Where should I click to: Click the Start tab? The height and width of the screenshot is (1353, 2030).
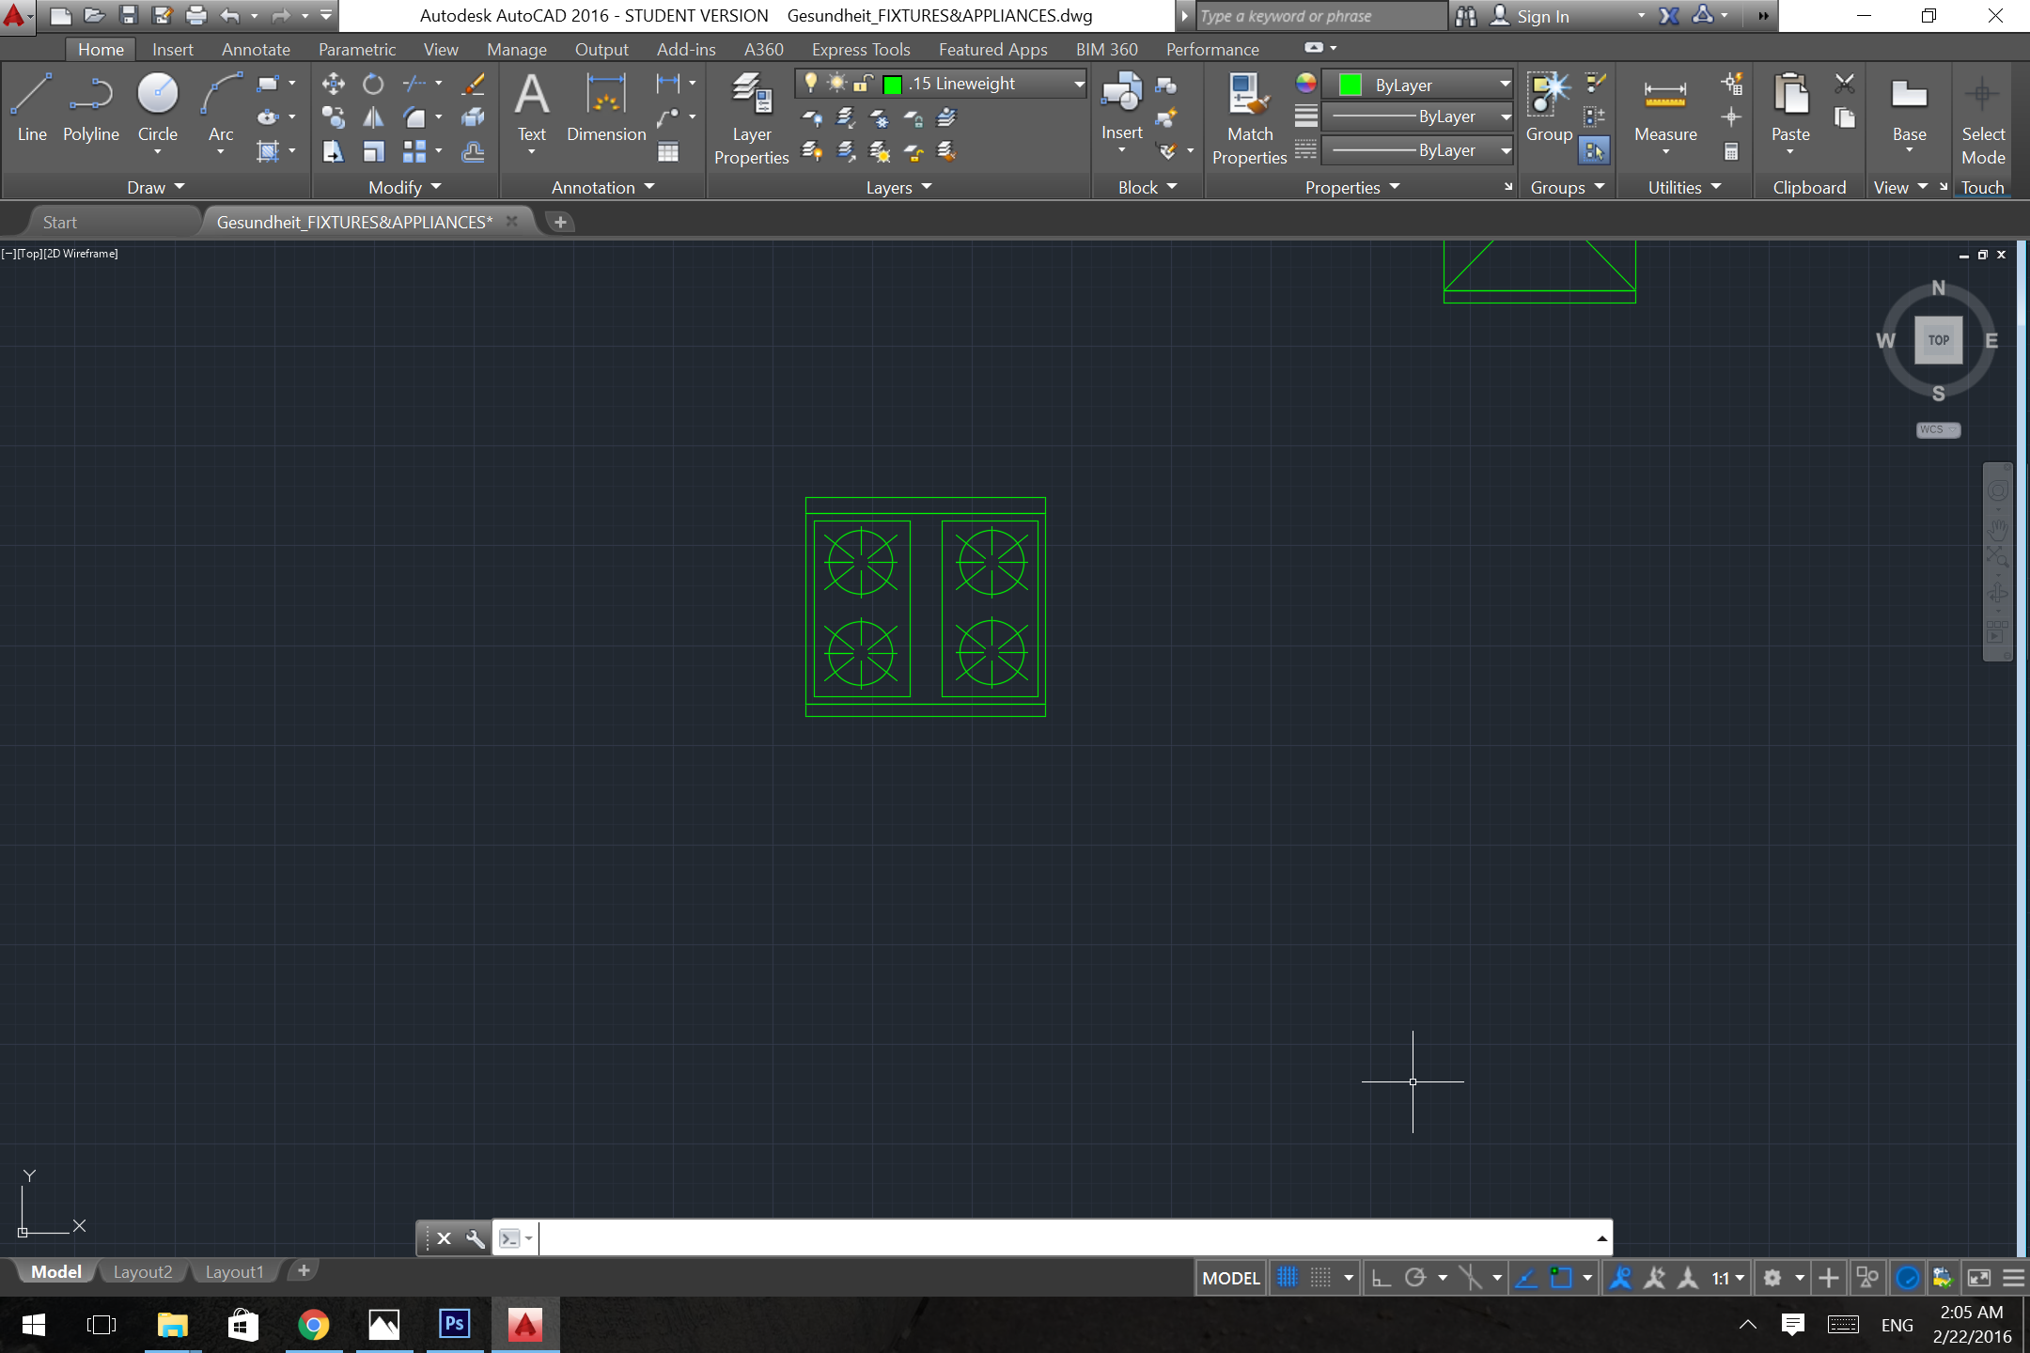pos(57,222)
